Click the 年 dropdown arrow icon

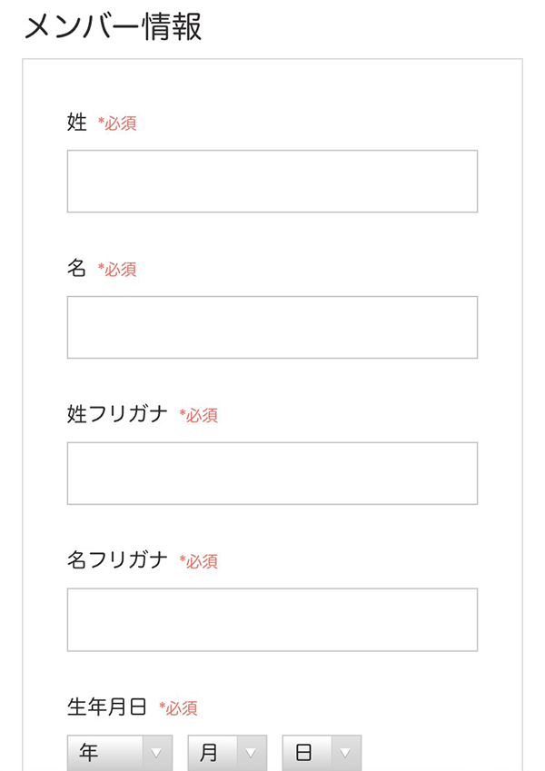click(157, 751)
